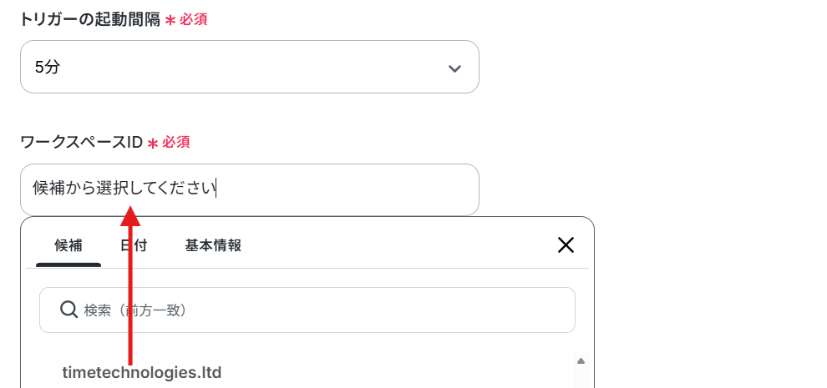
Task: Close the candidates popup with the X icon
Action: pos(566,244)
